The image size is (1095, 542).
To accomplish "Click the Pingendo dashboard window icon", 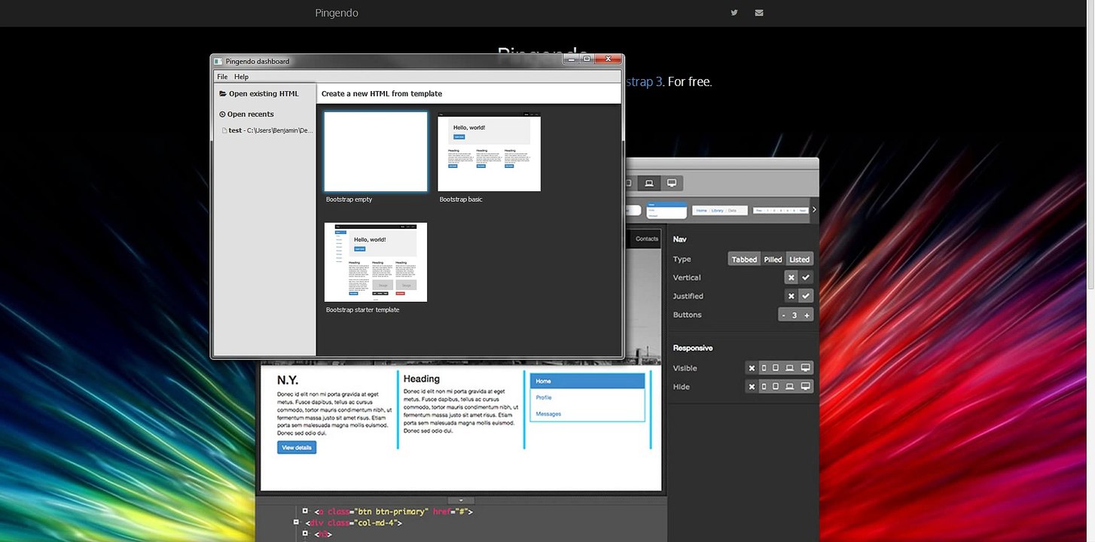I will tap(218, 61).
